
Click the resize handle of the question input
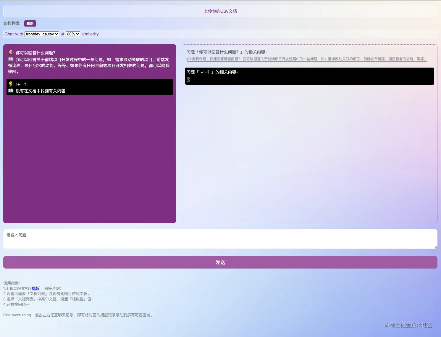(x=435, y=247)
